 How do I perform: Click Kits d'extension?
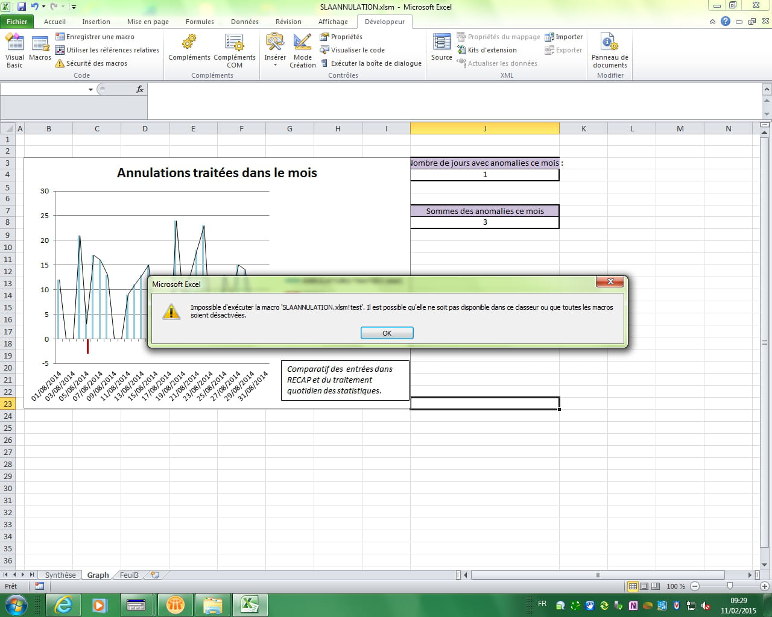(x=486, y=50)
